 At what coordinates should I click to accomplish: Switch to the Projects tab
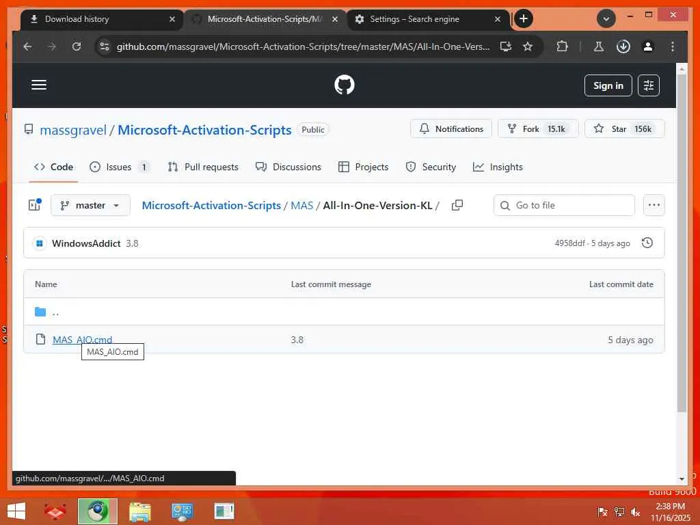(x=364, y=167)
